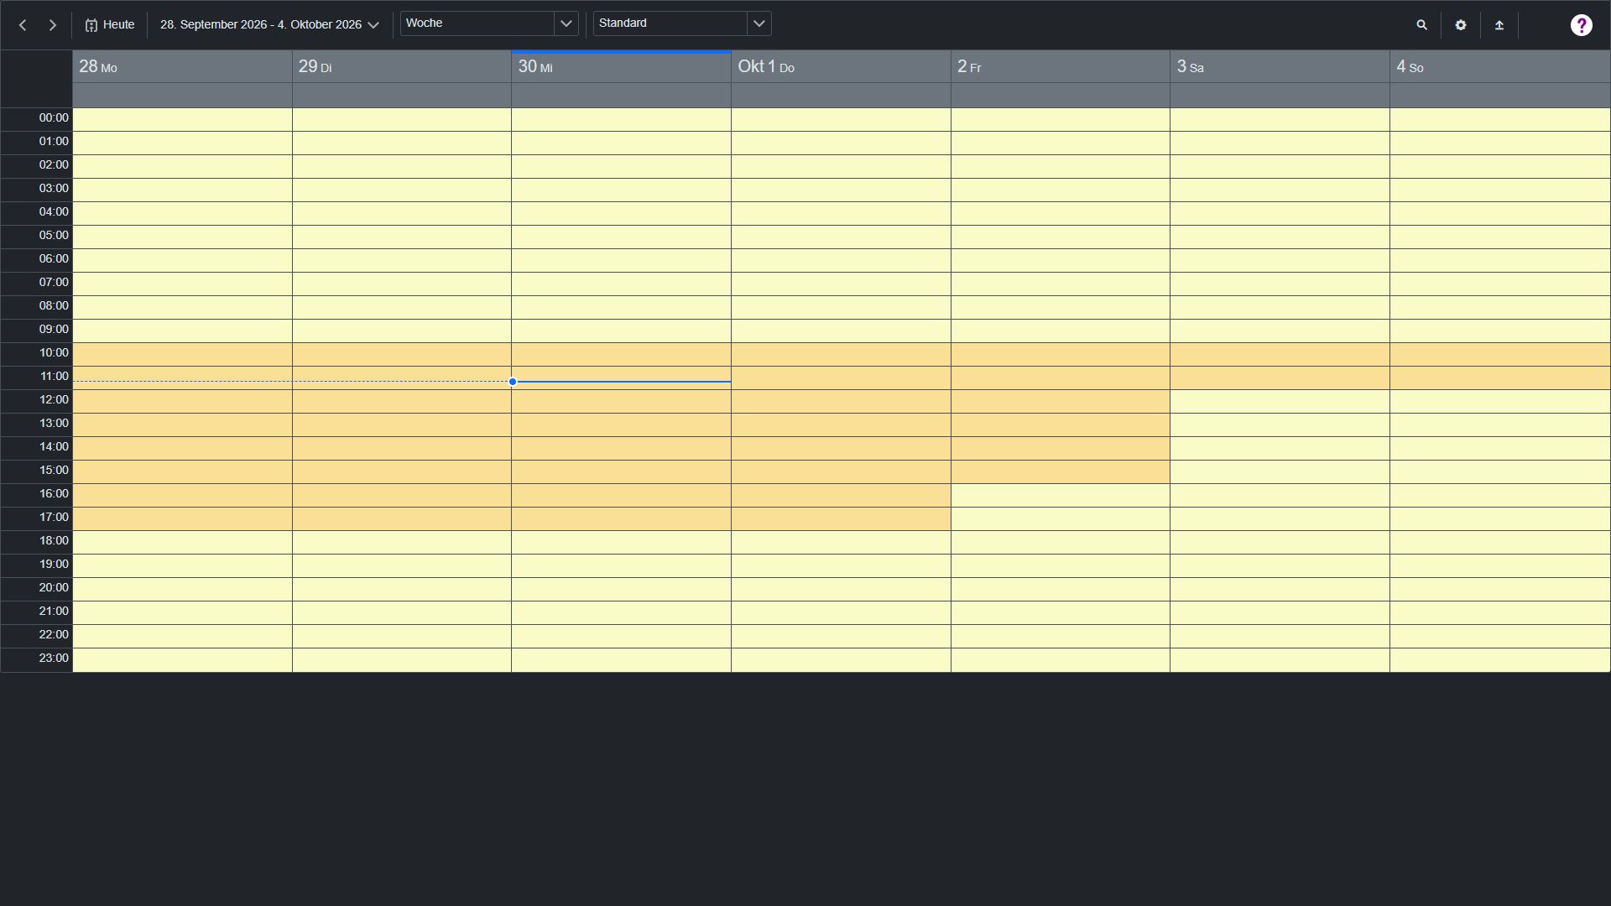Screen dimensions: 1611x906
Task: Expand the Woche dropdown arrow
Action: tap(566, 23)
